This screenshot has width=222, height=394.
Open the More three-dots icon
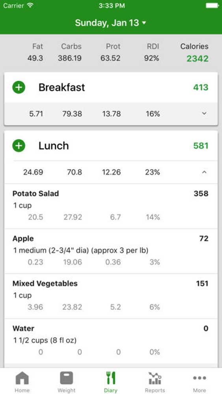tap(200, 378)
